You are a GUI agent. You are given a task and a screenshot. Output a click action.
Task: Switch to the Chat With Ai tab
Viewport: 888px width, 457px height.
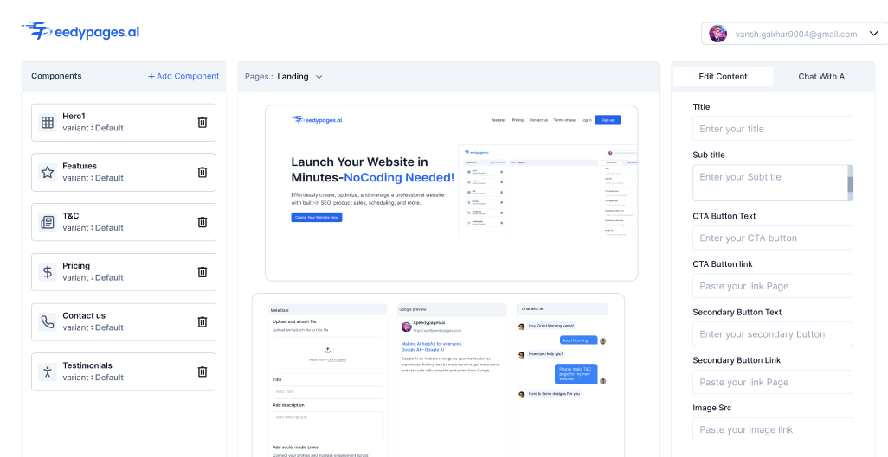(x=822, y=77)
